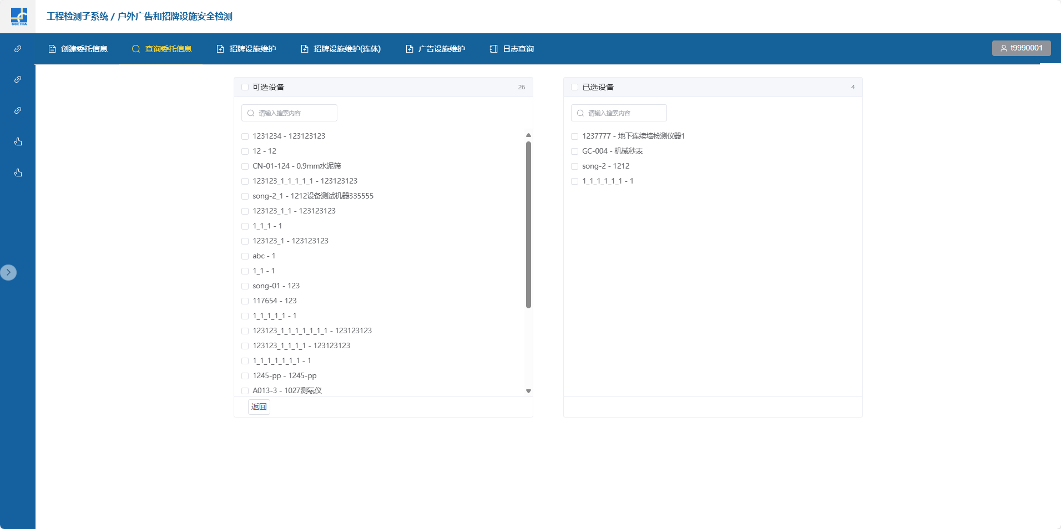
Task: Click the query icon beside 查询委托信息
Action: click(135, 49)
